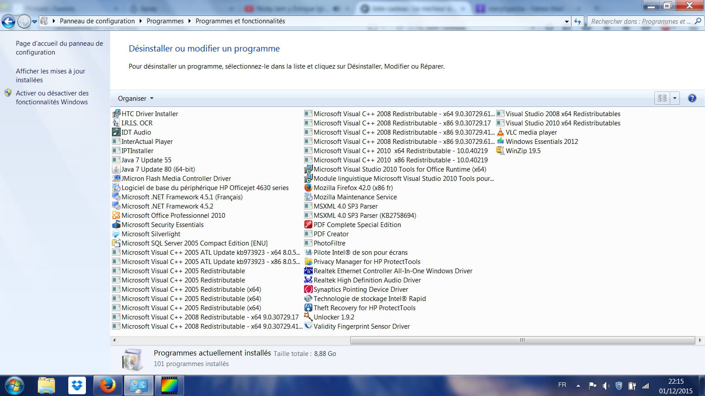The width and height of the screenshot is (705, 396).
Task: Select the Unlocker 1.9.2 wand icon
Action: (308, 317)
